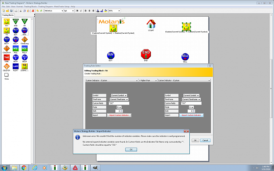Image resolution: width=274 pixels, height=171 pixels.
Task: Select the SELL block in palette
Action: click(25, 31)
